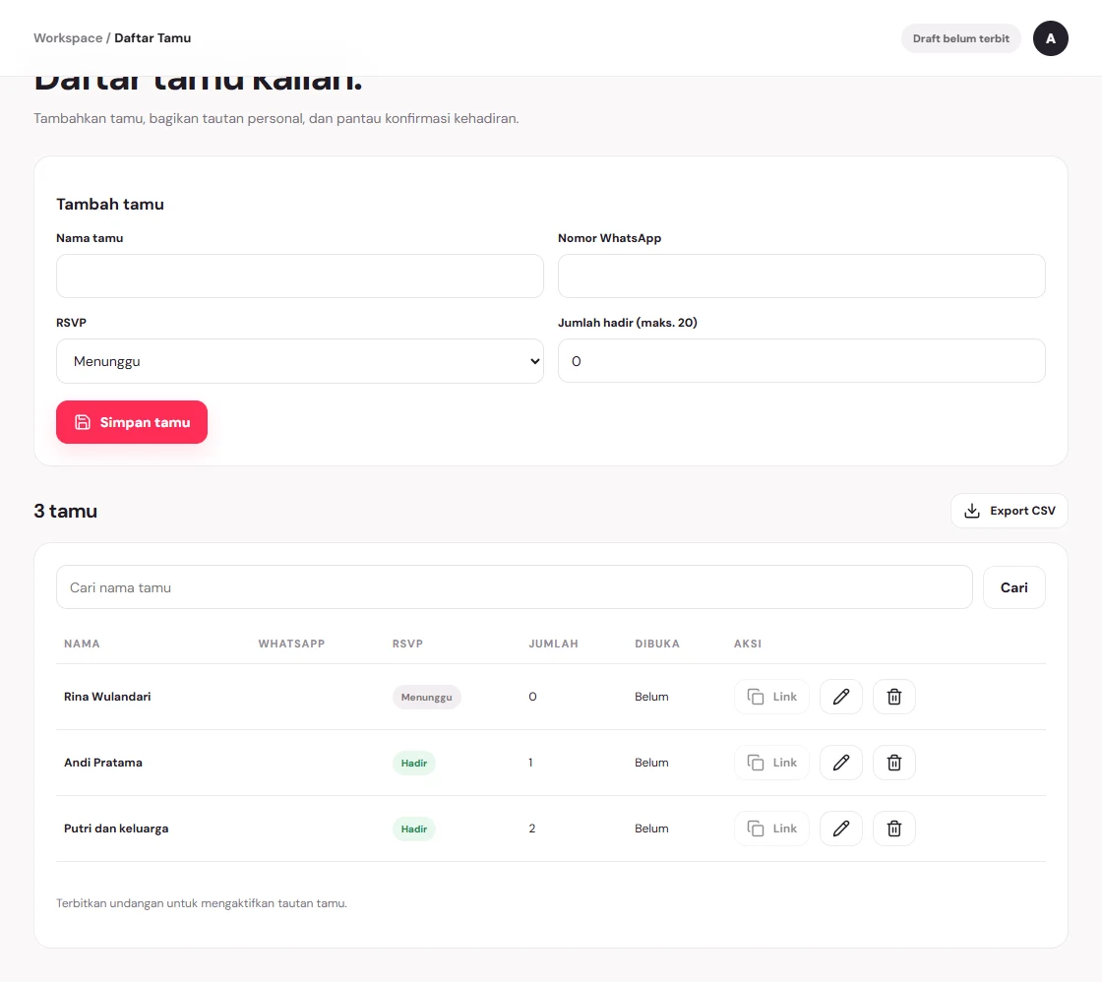Click the Hadir badge in Putri dan keluarga's row
This screenshot has height=982, width=1102.
[x=414, y=829]
